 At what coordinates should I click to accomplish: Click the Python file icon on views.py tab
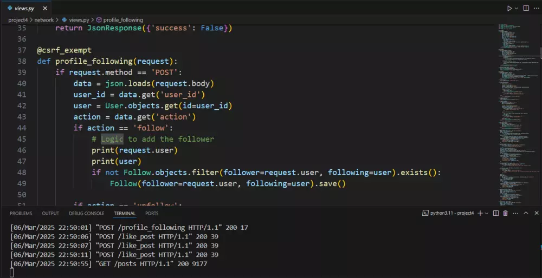click(10, 8)
